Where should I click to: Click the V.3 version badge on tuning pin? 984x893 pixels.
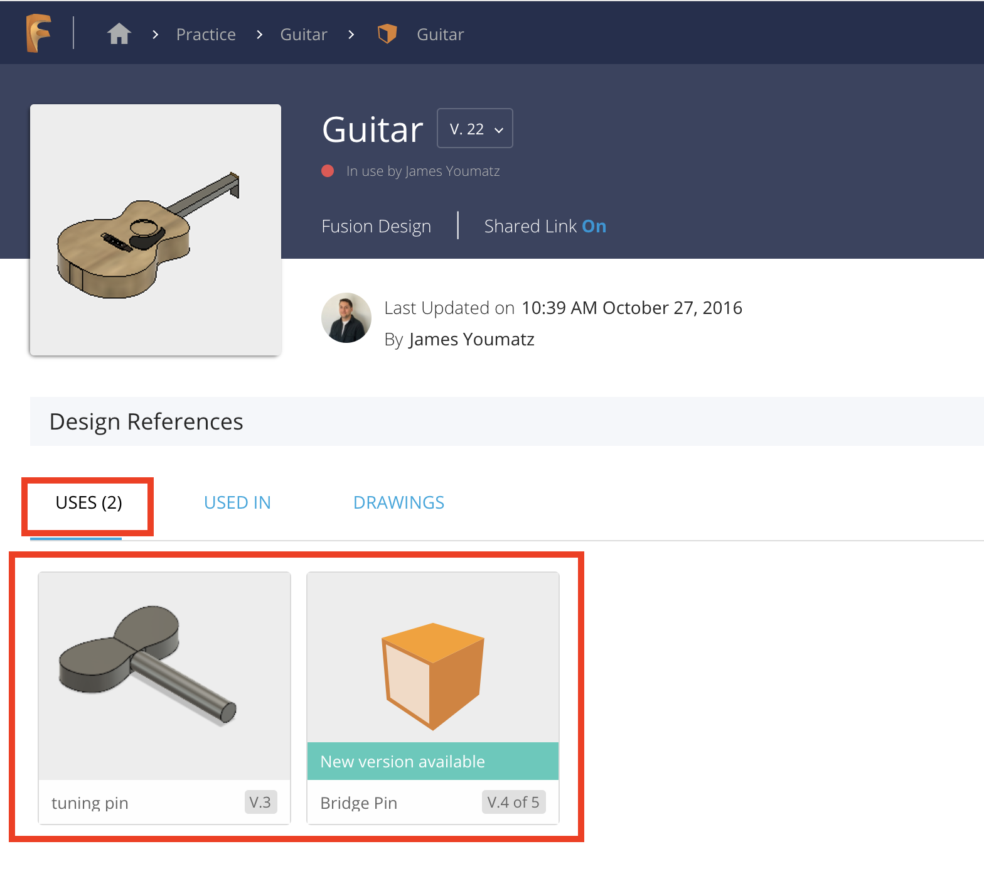click(x=260, y=803)
